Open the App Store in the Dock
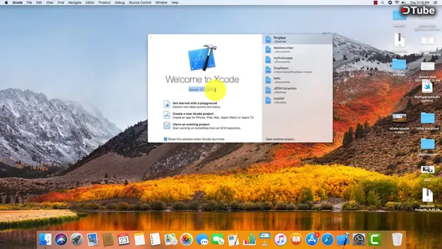Viewport: 442px width, 249px height. click(311, 239)
